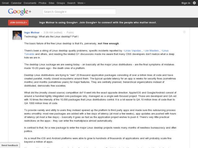The image size is (198, 148).
Task: Open Ingo Molnar author name link
Action: [x=32, y=32]
